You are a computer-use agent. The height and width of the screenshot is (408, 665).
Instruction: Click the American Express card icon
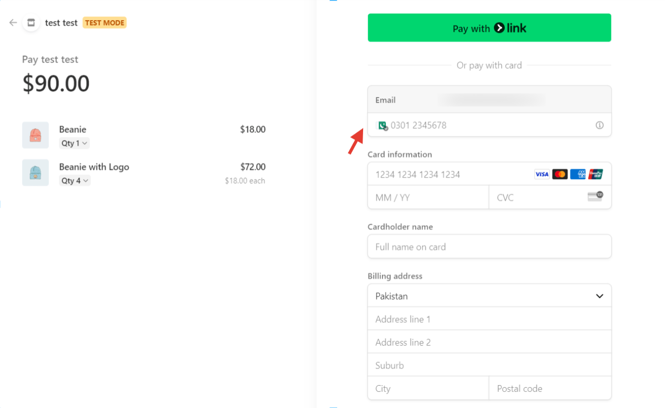tap(577, 174)
